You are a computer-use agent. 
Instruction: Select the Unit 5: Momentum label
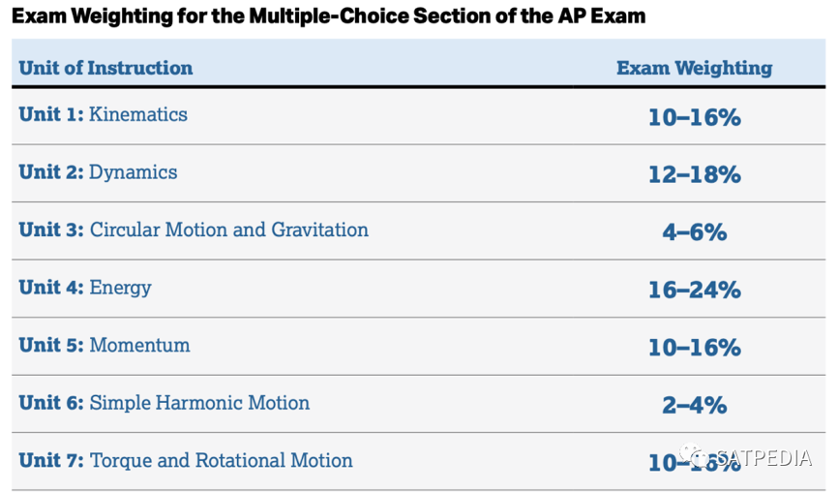[105, 345]
